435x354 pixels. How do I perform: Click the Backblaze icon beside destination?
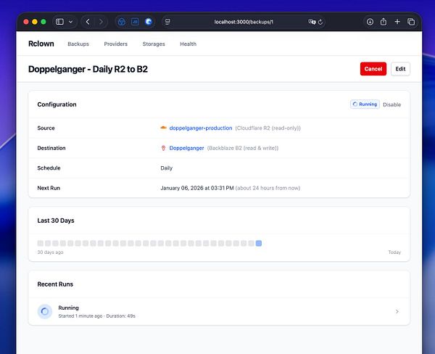[163, 148]
